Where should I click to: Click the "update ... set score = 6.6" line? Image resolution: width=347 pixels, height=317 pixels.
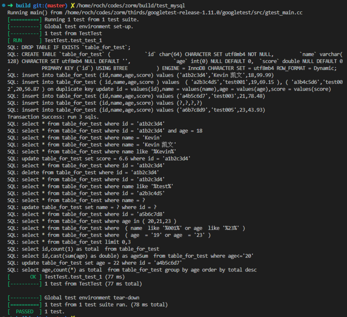(99, 158)
